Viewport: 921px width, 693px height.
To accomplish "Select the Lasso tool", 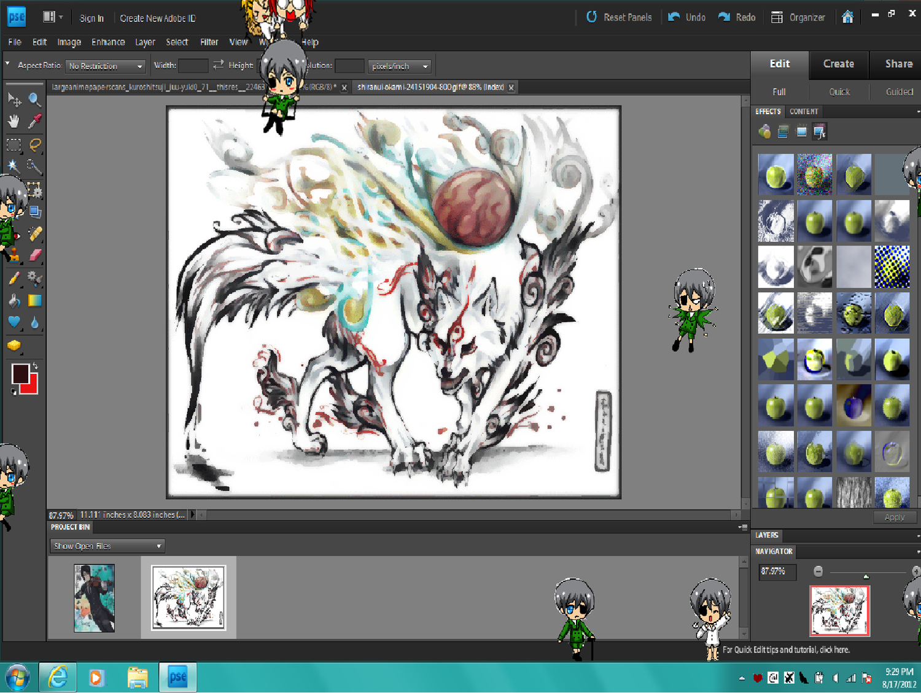I will coord(35,145).
